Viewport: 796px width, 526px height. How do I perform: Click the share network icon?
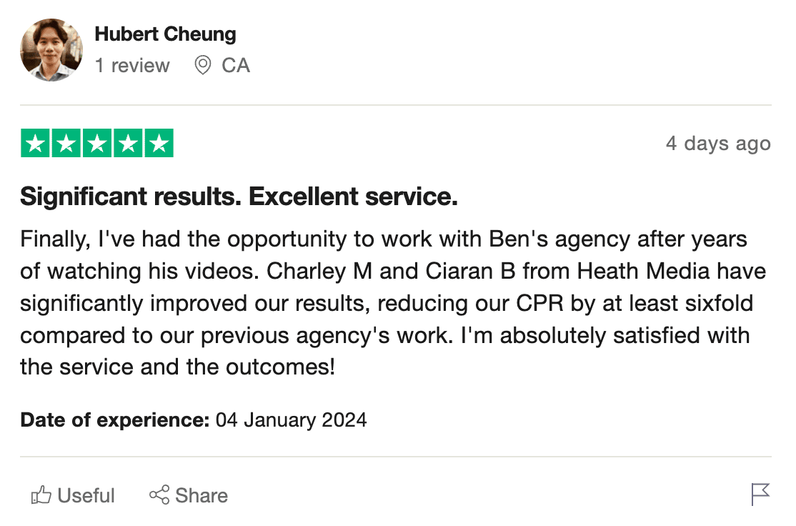(159, 495)
